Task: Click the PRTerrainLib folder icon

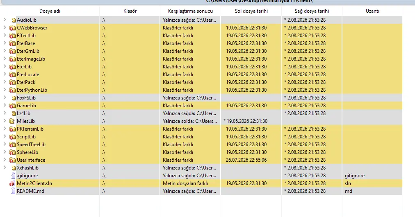Action: point(12,129)
